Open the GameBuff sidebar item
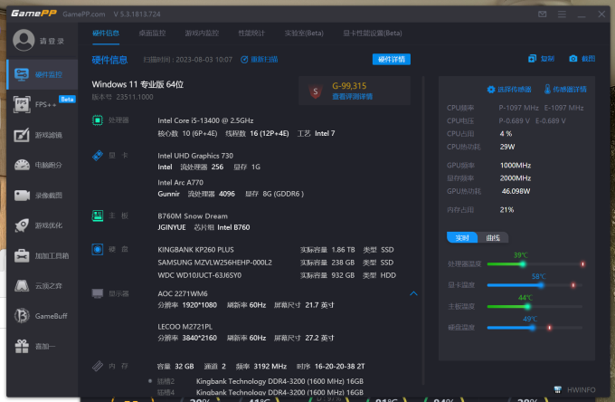Image resolution: width=615 pixels, height=402 pixels. [x=43, y=316]
